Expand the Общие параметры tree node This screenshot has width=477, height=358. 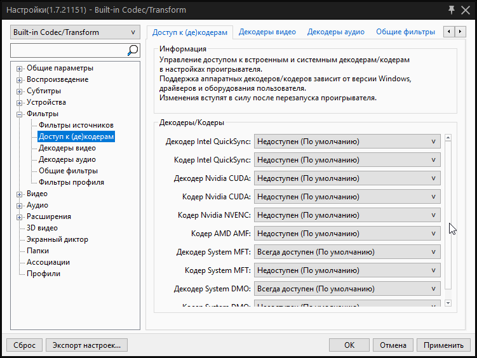pyautogui.click(x=20, y=69)
